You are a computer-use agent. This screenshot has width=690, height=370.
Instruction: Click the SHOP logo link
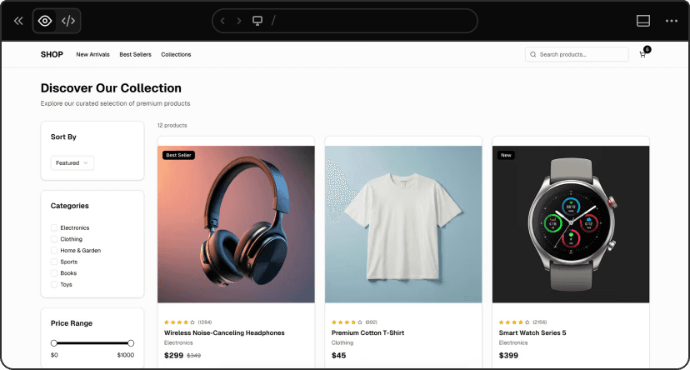(x=52, y=54)
